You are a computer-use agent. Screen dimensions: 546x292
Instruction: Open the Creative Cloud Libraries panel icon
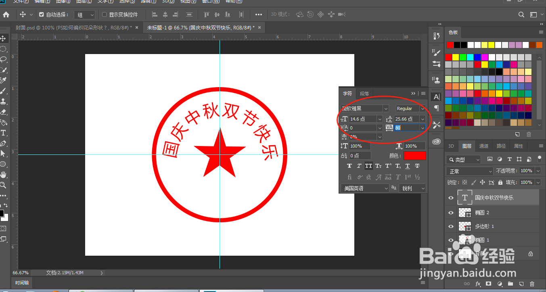pyautogui.click(x=436, y=141)
